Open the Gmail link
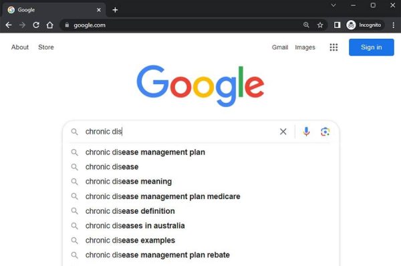This screenshot has width=401, height=266. click(280, 47)
